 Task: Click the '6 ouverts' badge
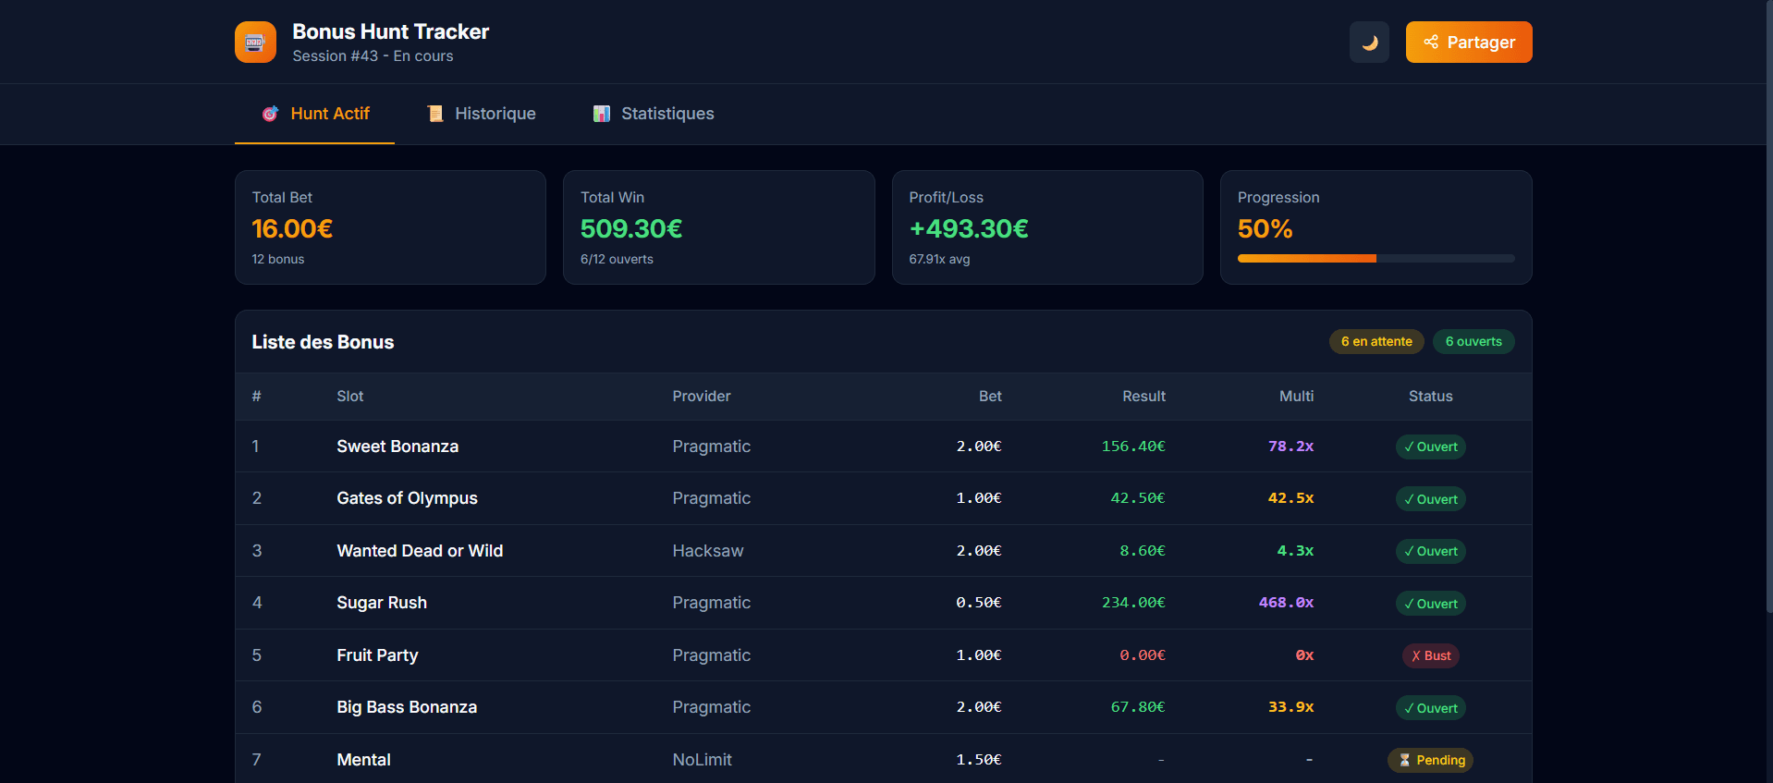pyautogui.click(x=1473, y=342)
